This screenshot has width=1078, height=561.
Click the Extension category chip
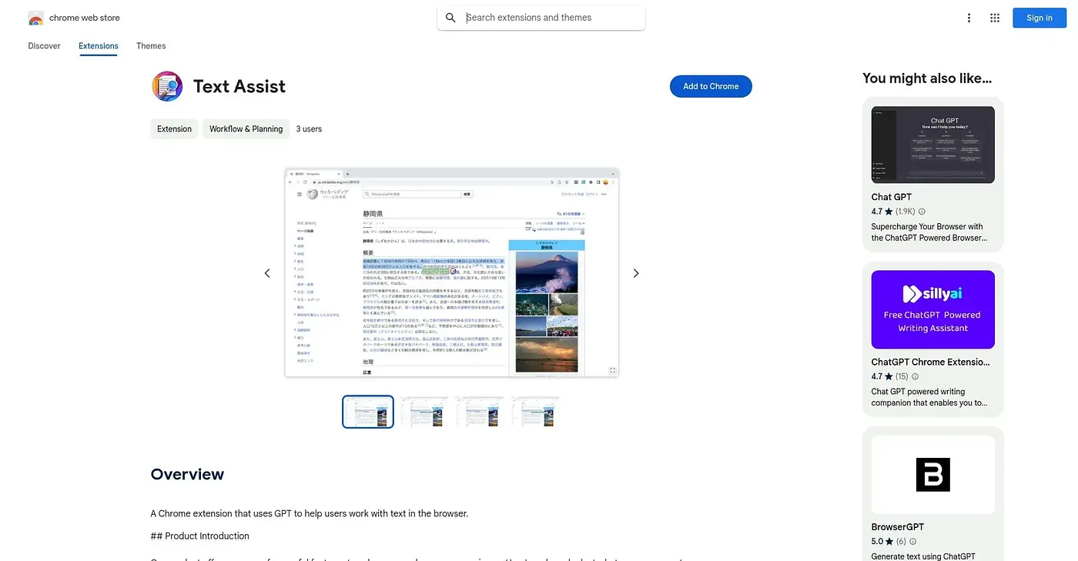(x=174, y=129)
